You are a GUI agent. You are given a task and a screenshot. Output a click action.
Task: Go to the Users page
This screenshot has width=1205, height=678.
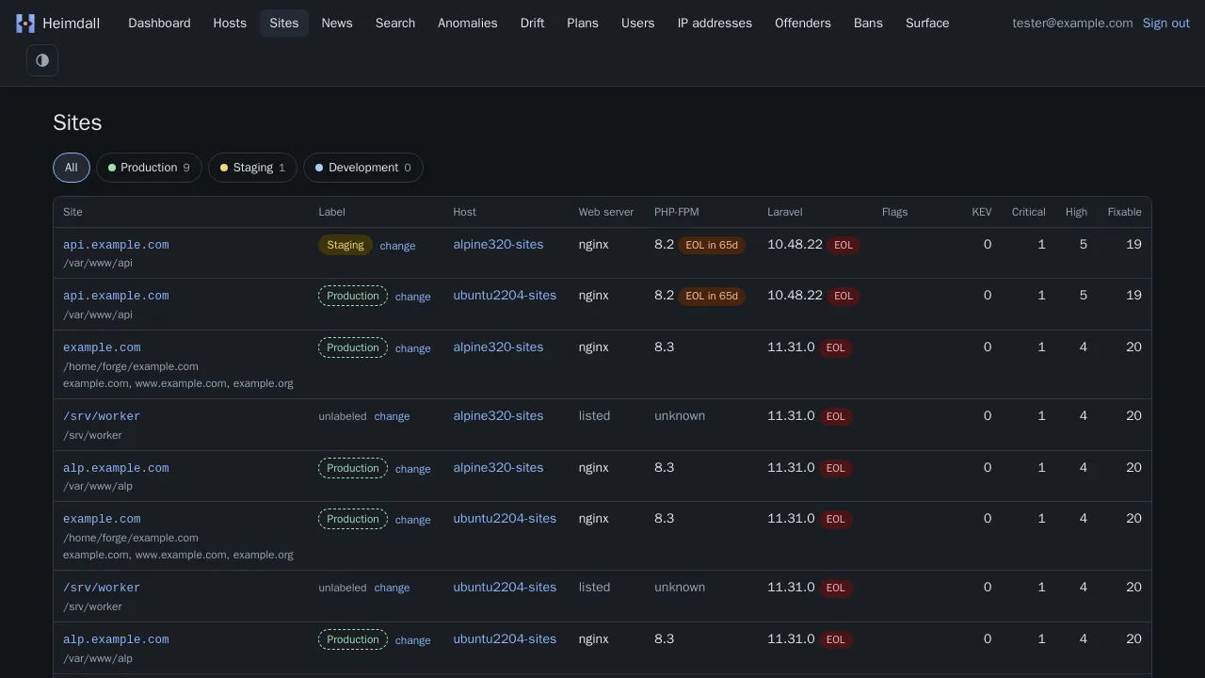(x=637, y=24)
